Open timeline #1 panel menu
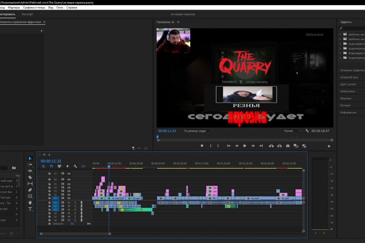Image resolution: width=365 pixels, height=243 pixels. (49, 154)
